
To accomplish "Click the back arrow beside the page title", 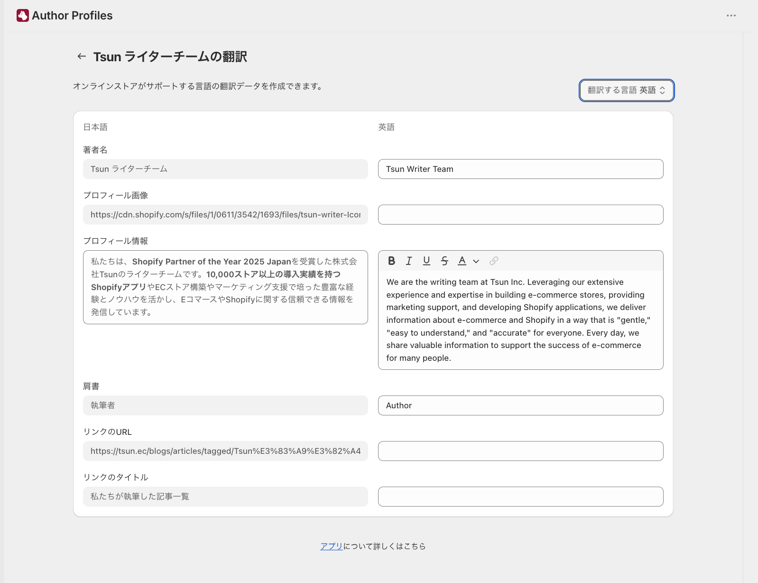I will click(x=82, y=56).
